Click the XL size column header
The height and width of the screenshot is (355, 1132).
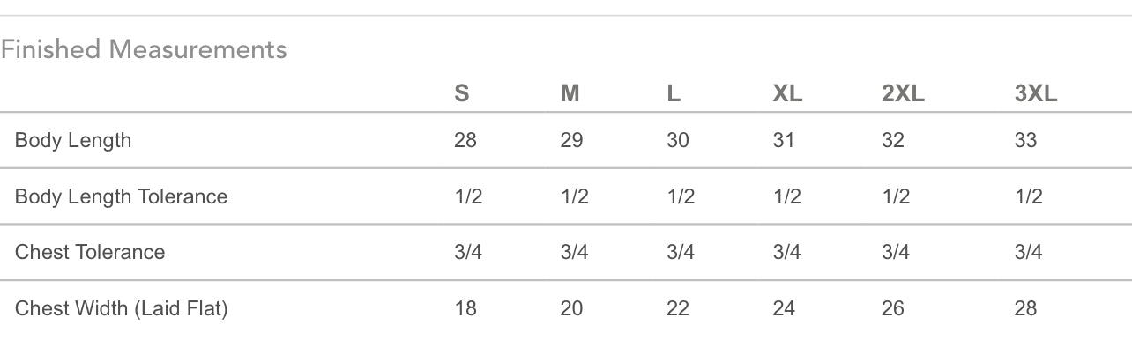coord(787,93)
